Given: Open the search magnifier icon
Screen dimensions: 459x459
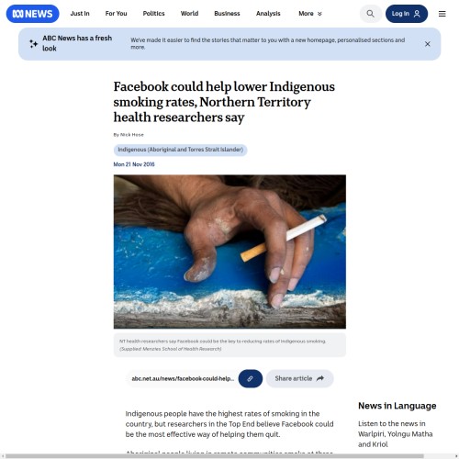Looking at the screenshot, I should coord(370,14).
